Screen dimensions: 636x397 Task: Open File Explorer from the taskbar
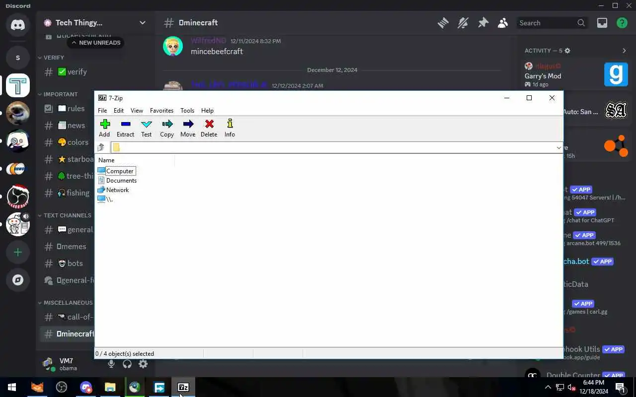click(x=110, y=387)
